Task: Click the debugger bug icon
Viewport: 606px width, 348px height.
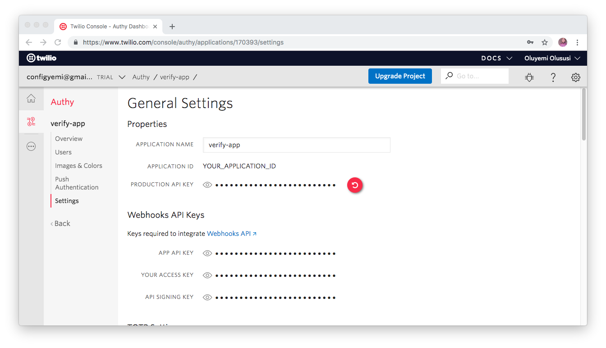Action: (x=529, y=77)
